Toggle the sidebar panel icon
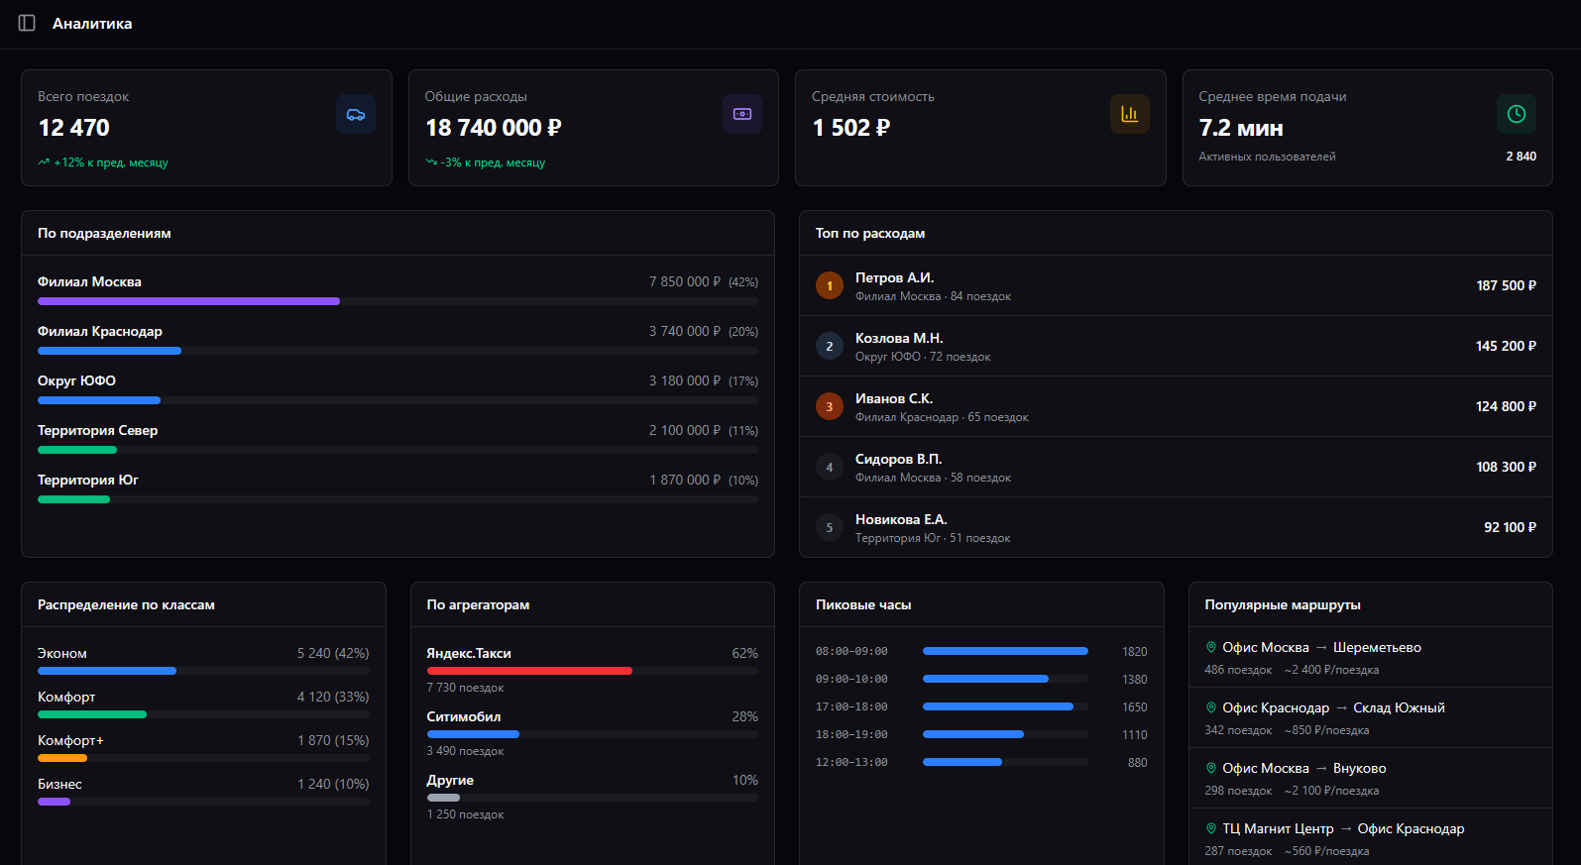Image resolution: width=1581 pixels, height=865 pixels. point(27,23)
